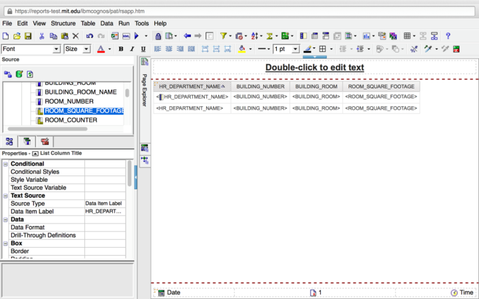Open the Structure menu
The width and height of the screenshot is (479, 299).
click(x=63, y=23)
